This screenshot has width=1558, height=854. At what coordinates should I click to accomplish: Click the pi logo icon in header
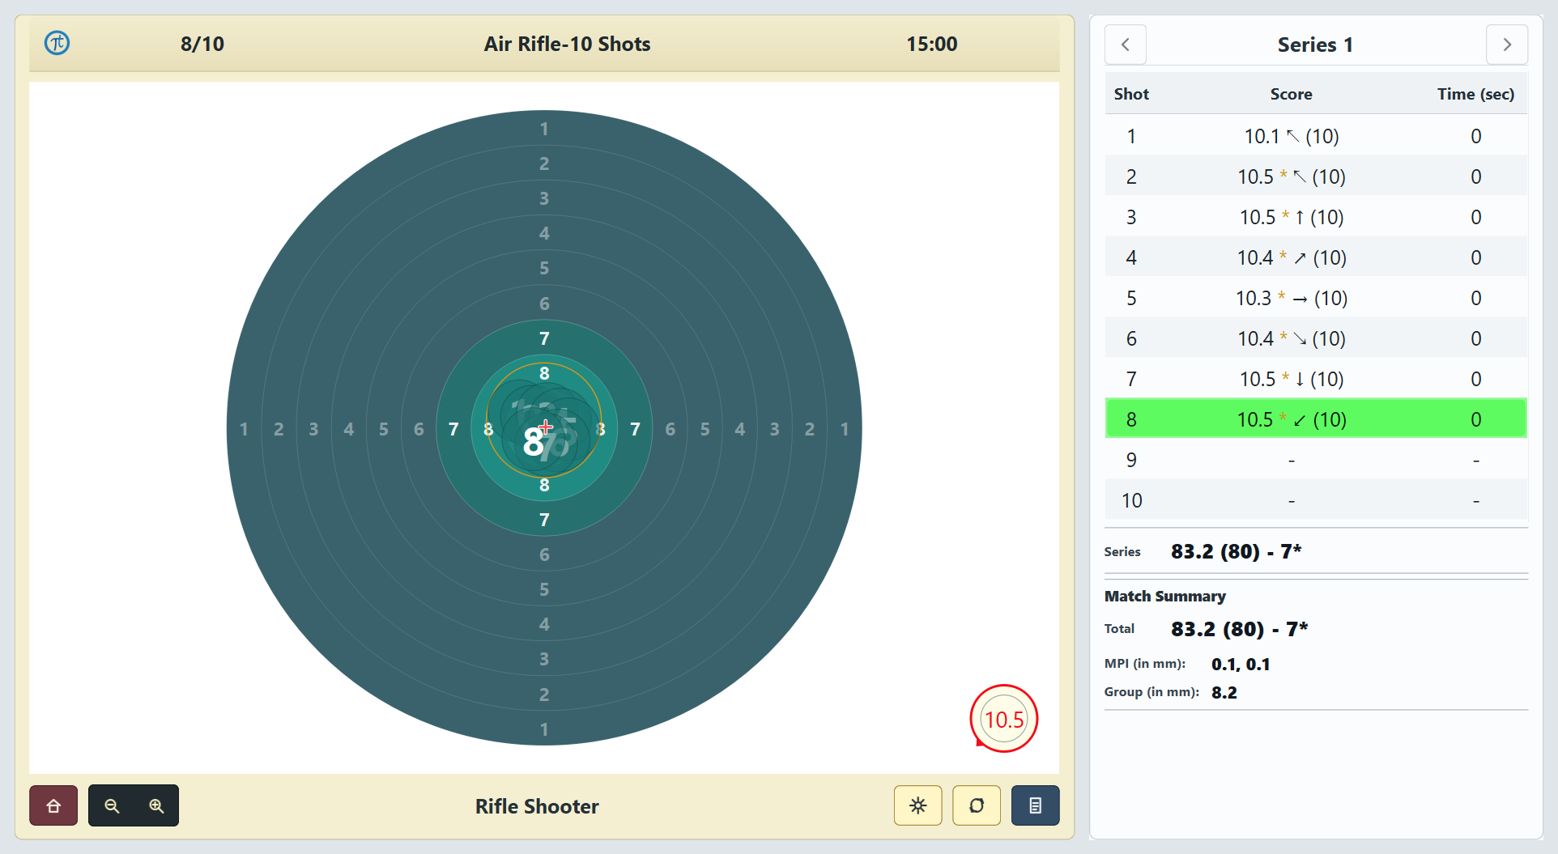click(57, 43)
